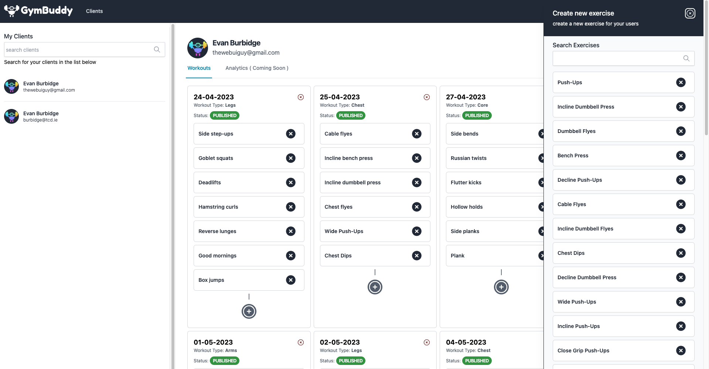Remove Deadlifts exercise
Screen dimensions: 709x369
pyautogui.click(x=291, y=182)
